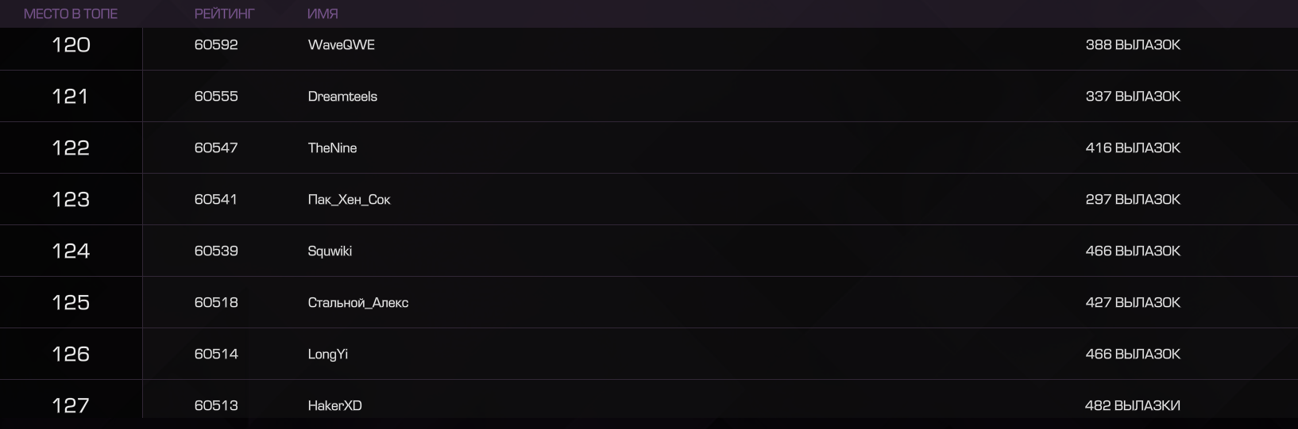
Task: Select rank number 126 cell
Action: [x=71, y=354]
